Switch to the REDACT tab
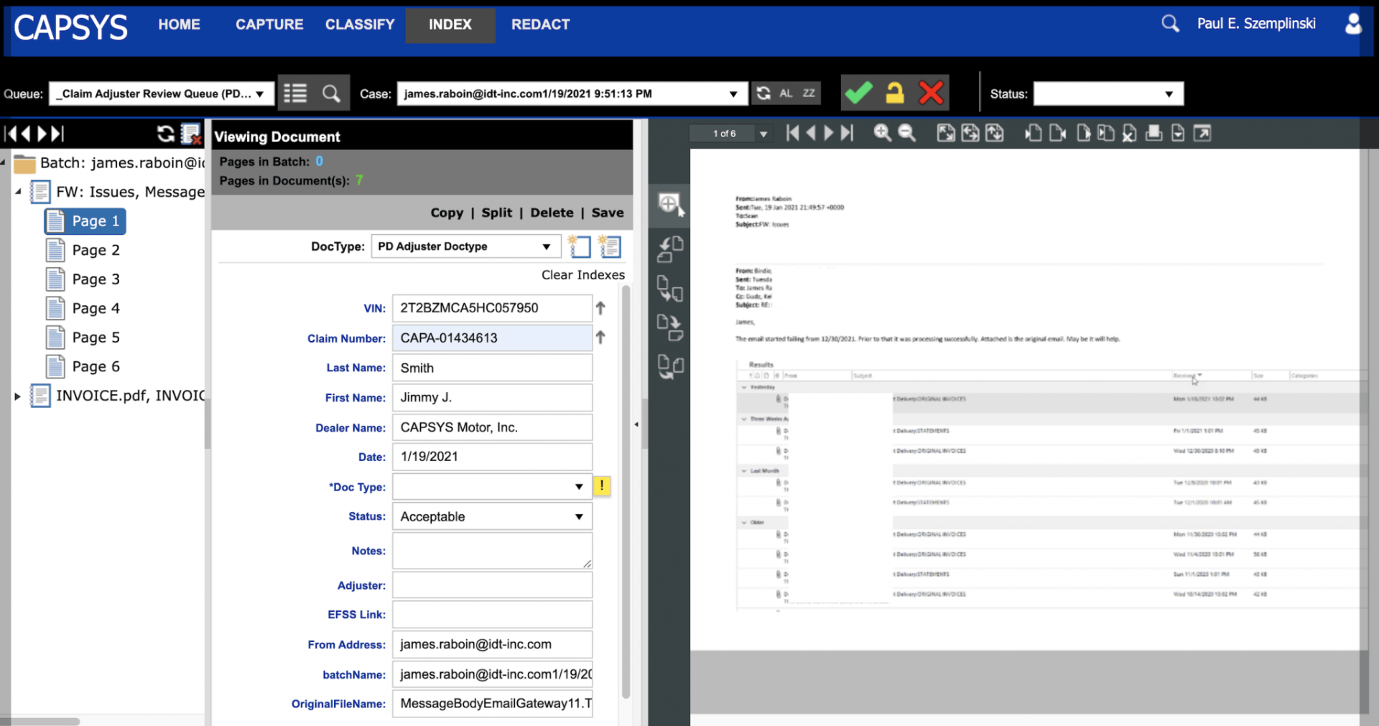Viewport: 1379px width, 726px height. [540, 24]
